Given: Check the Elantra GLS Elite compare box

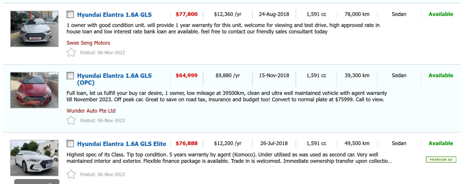Looking at the screenshot, I should (70, 144).
